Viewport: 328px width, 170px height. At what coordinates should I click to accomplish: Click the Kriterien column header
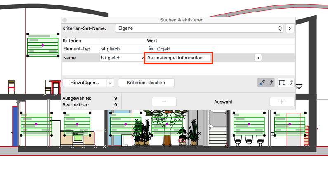pos(72,40)
